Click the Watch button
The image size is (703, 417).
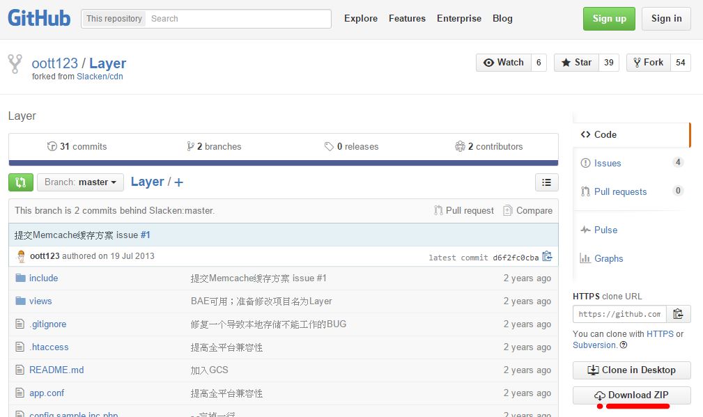[x=504, y=63]
